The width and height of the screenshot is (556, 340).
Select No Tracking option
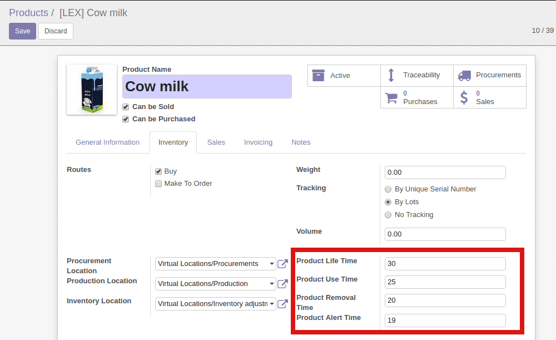click(388, 215)
